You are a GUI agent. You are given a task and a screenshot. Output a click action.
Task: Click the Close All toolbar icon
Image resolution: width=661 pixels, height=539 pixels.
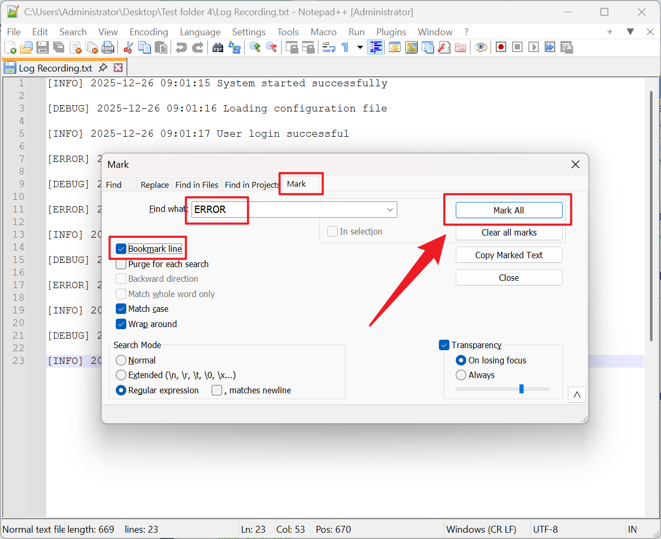[92, 48]
